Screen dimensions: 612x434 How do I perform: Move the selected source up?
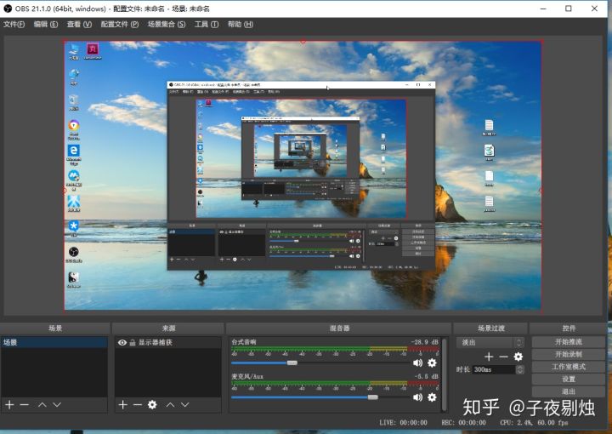pyautogui.click(x=170, y=405)
